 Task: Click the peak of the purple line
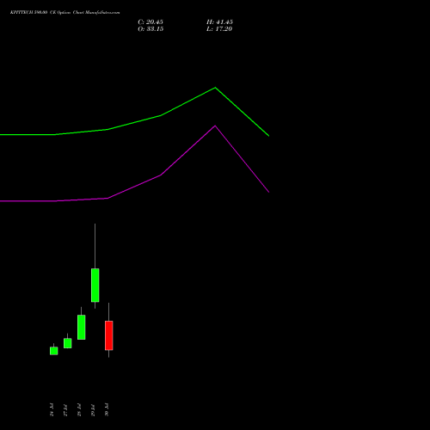click(x=215, y=126)
